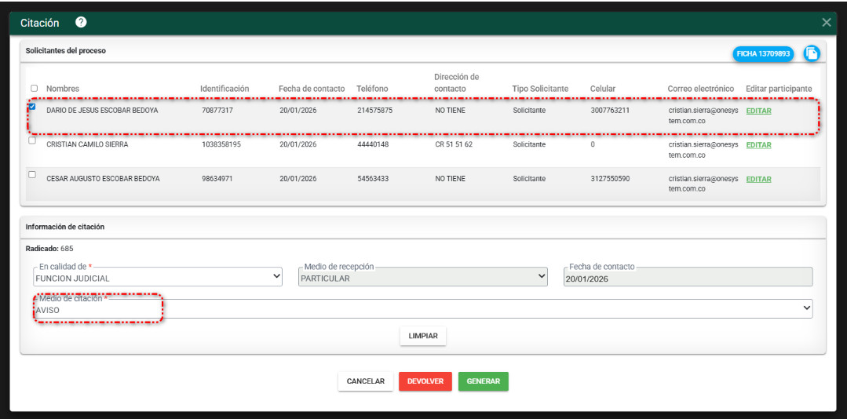Click the Identificación column header
Image resolution: width=847 pixels, height=419 pixels.
point(225,89)
